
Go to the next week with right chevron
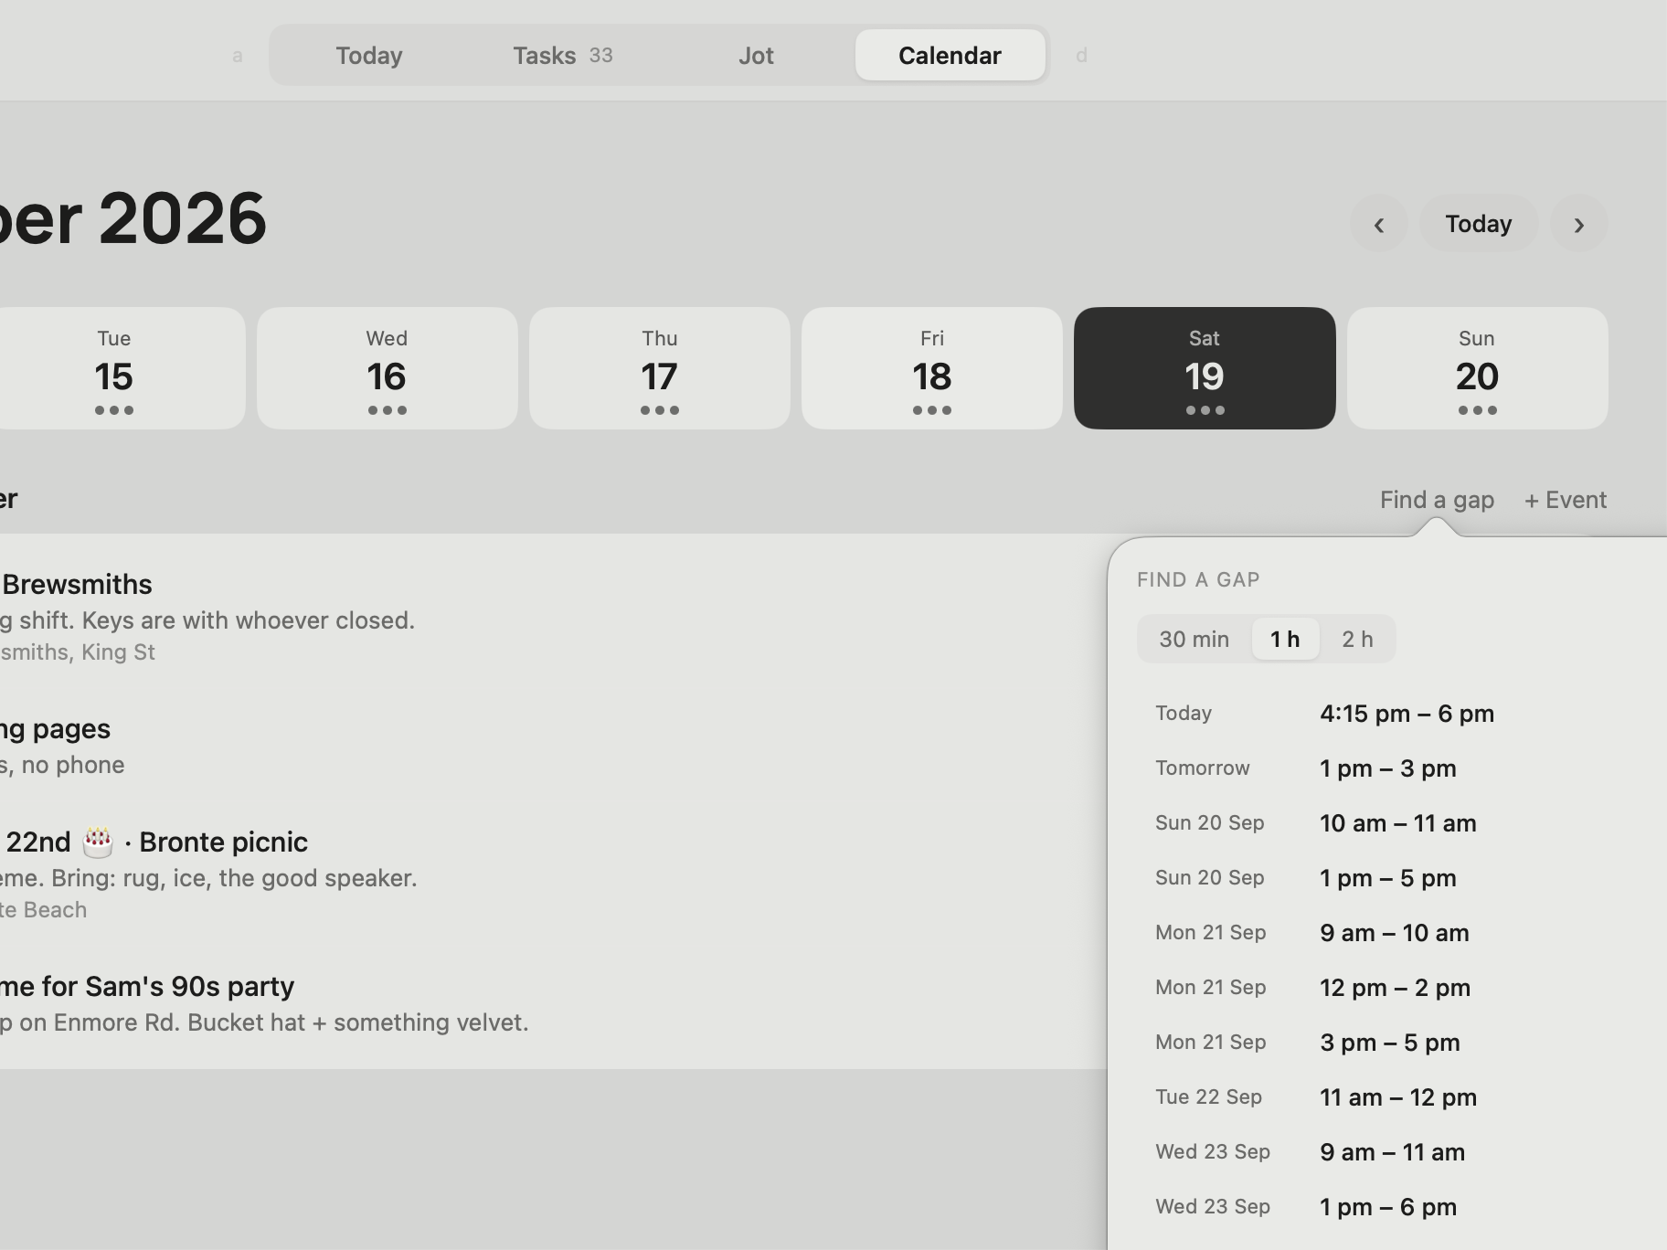(1578, 224)
